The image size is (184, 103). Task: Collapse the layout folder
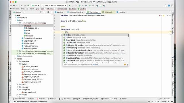coord(18,64)
